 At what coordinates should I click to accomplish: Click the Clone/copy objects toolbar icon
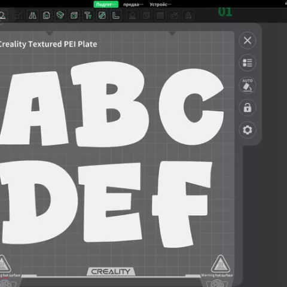point(47,16)
